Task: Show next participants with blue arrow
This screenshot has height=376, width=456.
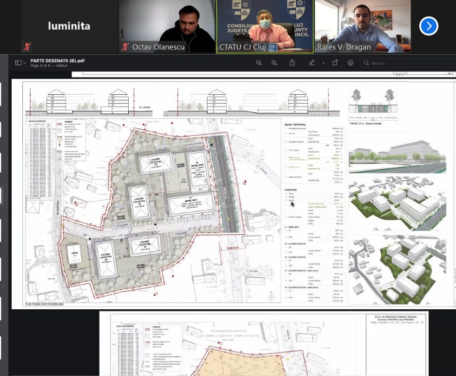Action: tap(428, 26)
